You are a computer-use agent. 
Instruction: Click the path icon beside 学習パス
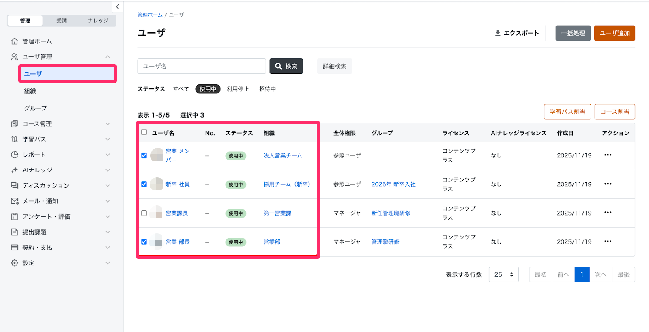[15, 139]
